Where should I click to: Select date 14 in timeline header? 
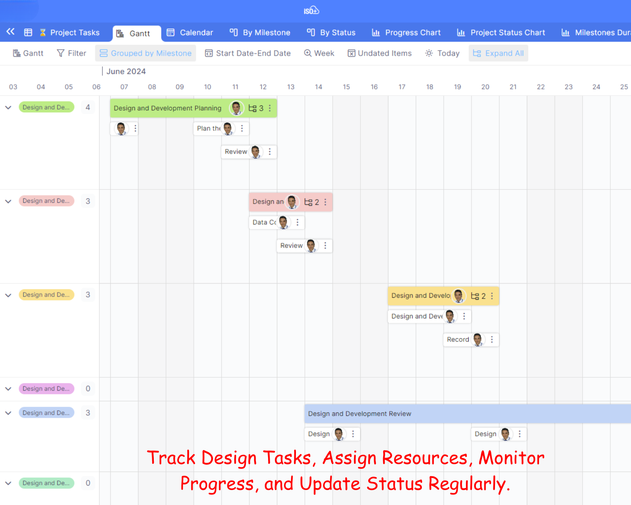pyautogui.click(x=319, y=87)
